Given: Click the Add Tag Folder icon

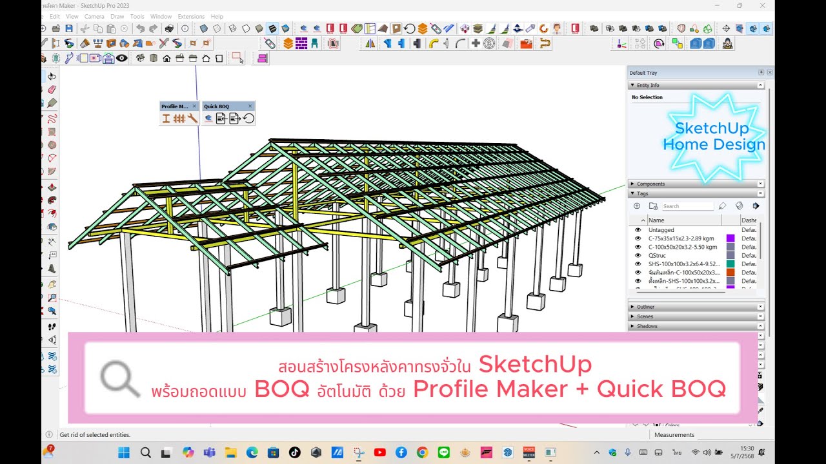Looking at the screenshot, I should point(654,206).
